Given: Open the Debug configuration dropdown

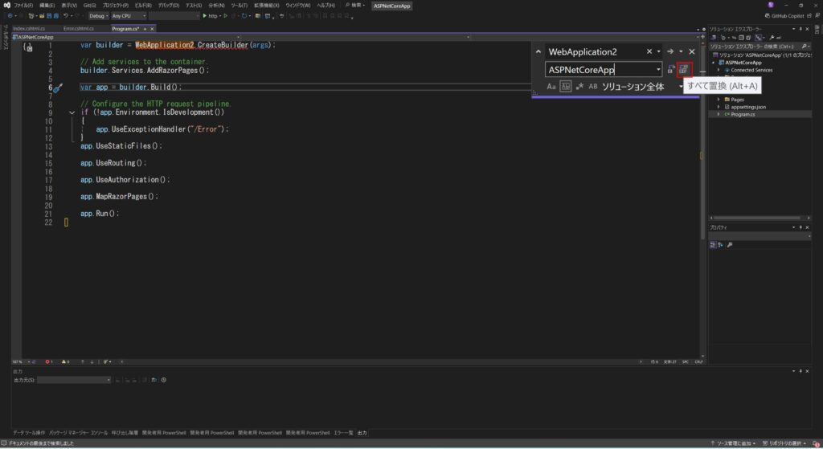Looking at the screenshot, I should coord(98,16).
